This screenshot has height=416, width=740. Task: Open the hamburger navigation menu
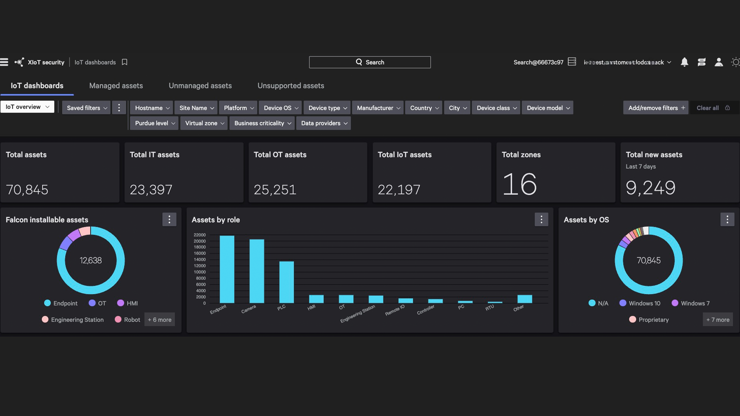click(4, 62)
